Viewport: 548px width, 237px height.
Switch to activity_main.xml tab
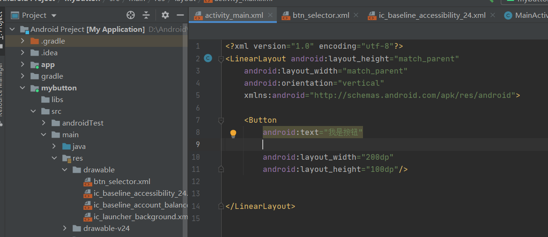[x=233, y=15]
